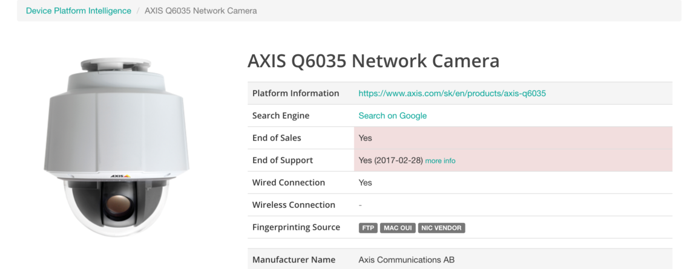Click the End of Sales row label
The image size is (690, 269).
pos(277,138)
